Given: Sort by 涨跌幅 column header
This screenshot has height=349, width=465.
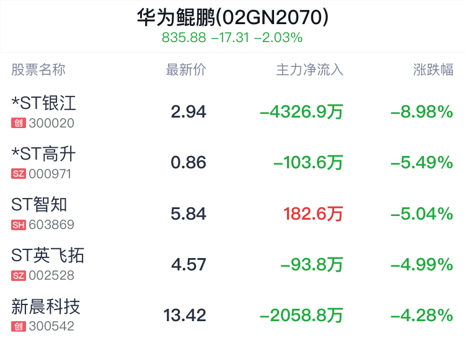Looking at the screenshot, I should tap(433, 69).
